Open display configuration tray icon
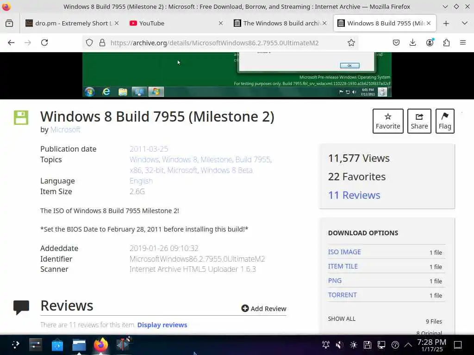This screenshot has height=355, width=474. pyautogui.click(x=381, y=345)
